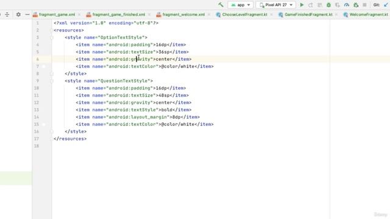Click the closing </resources> tag

click(x=70, y=139)
